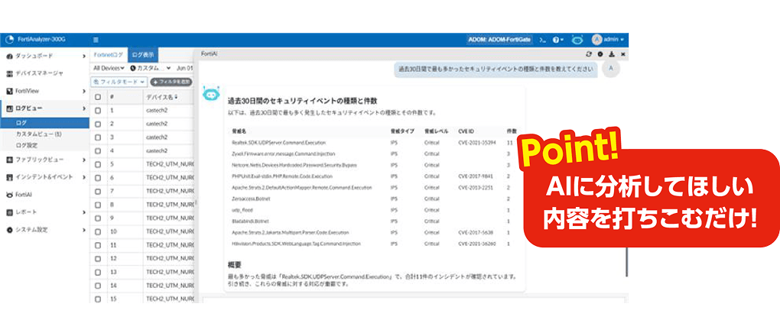Click the インシデント&イベント sidebar icon
Screen dimensions: 780x336
tap(9, 177)
